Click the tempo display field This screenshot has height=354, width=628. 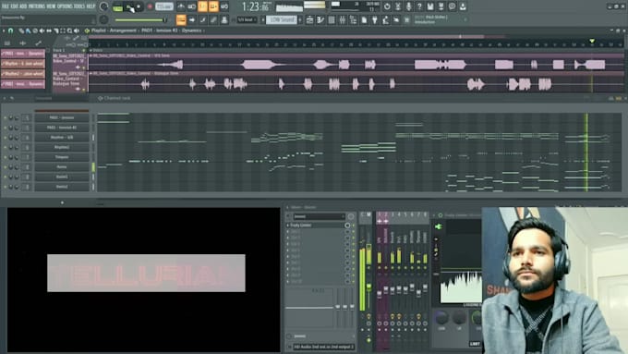point(163,6)
